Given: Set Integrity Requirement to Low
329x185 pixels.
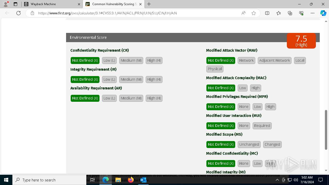Looking at the screenshot, I should [x=109, y=79].
